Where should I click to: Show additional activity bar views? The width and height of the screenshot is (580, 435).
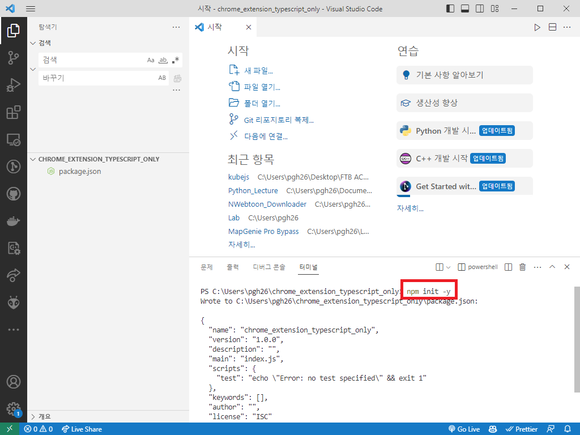pyautogui.click(x=14, y=329)
